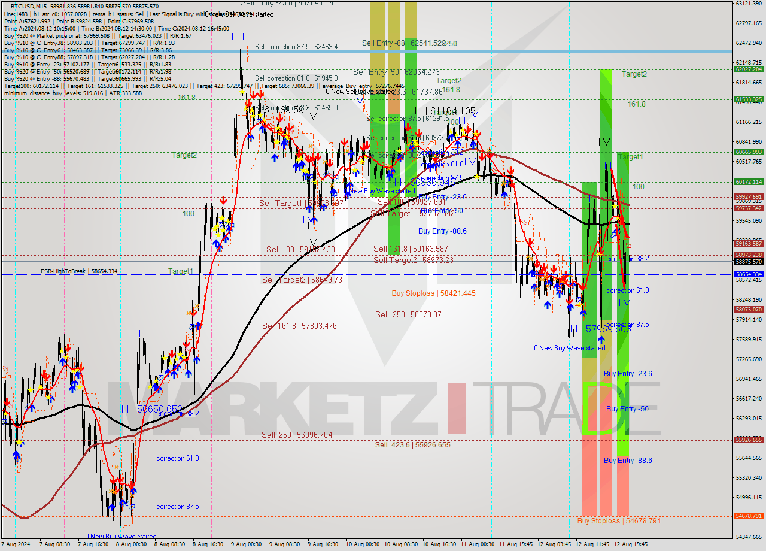Viewport: 766px width, 551px height.
Task: Select the Buy %20 @ Entry -50 line
Action: 87,72
